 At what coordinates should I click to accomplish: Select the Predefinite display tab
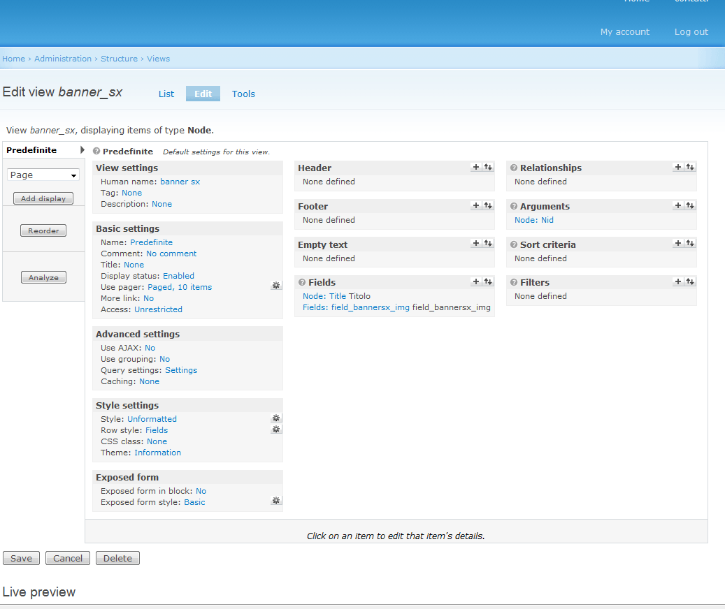tap(43, 150)
